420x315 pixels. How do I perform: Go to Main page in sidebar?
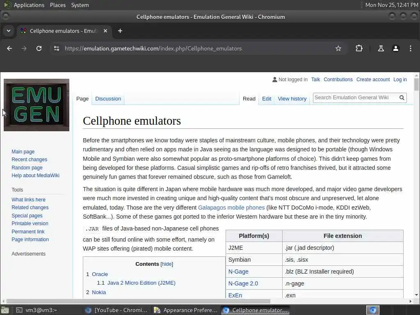[x=23, y=152]
